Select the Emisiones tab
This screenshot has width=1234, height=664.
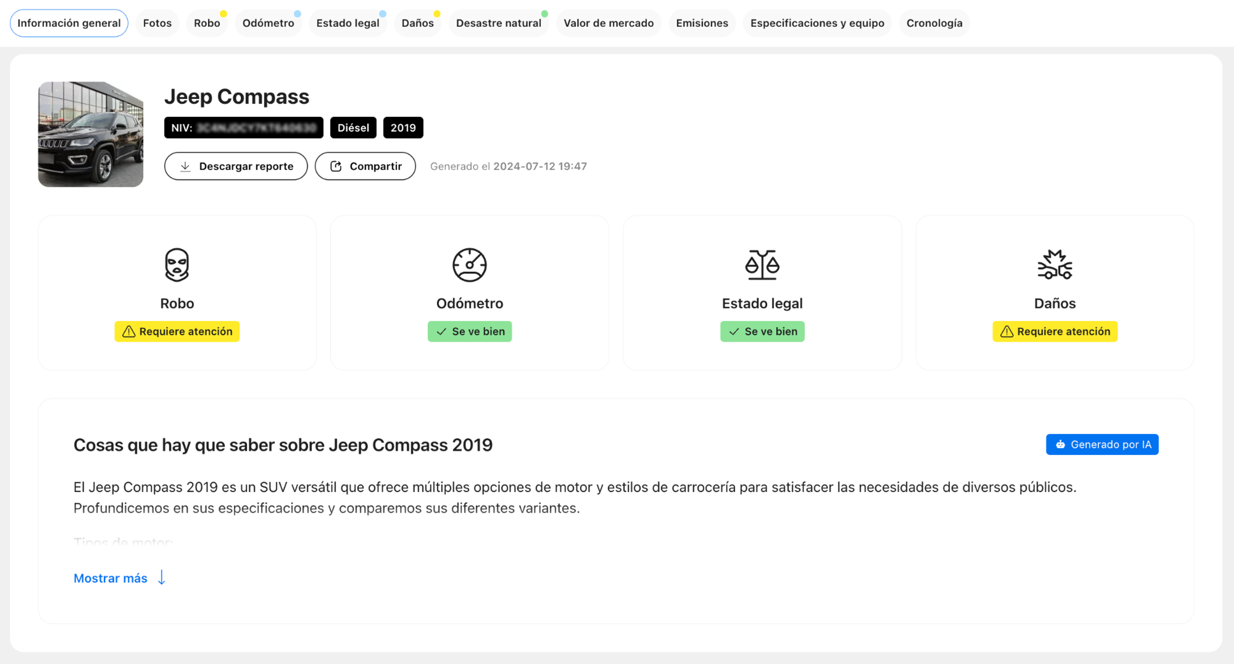pyautogui.click(x=702, y=23)
